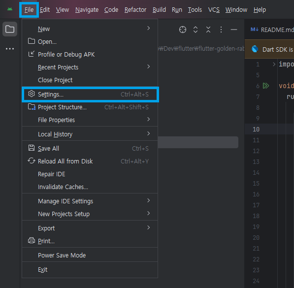Click the Dart SDK notification banner text
Screen dimensions: 294x288
tap(278, 50)
